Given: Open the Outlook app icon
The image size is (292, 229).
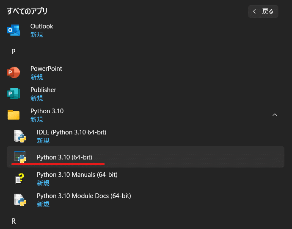Looking at the screenshot, I should 14,30.
